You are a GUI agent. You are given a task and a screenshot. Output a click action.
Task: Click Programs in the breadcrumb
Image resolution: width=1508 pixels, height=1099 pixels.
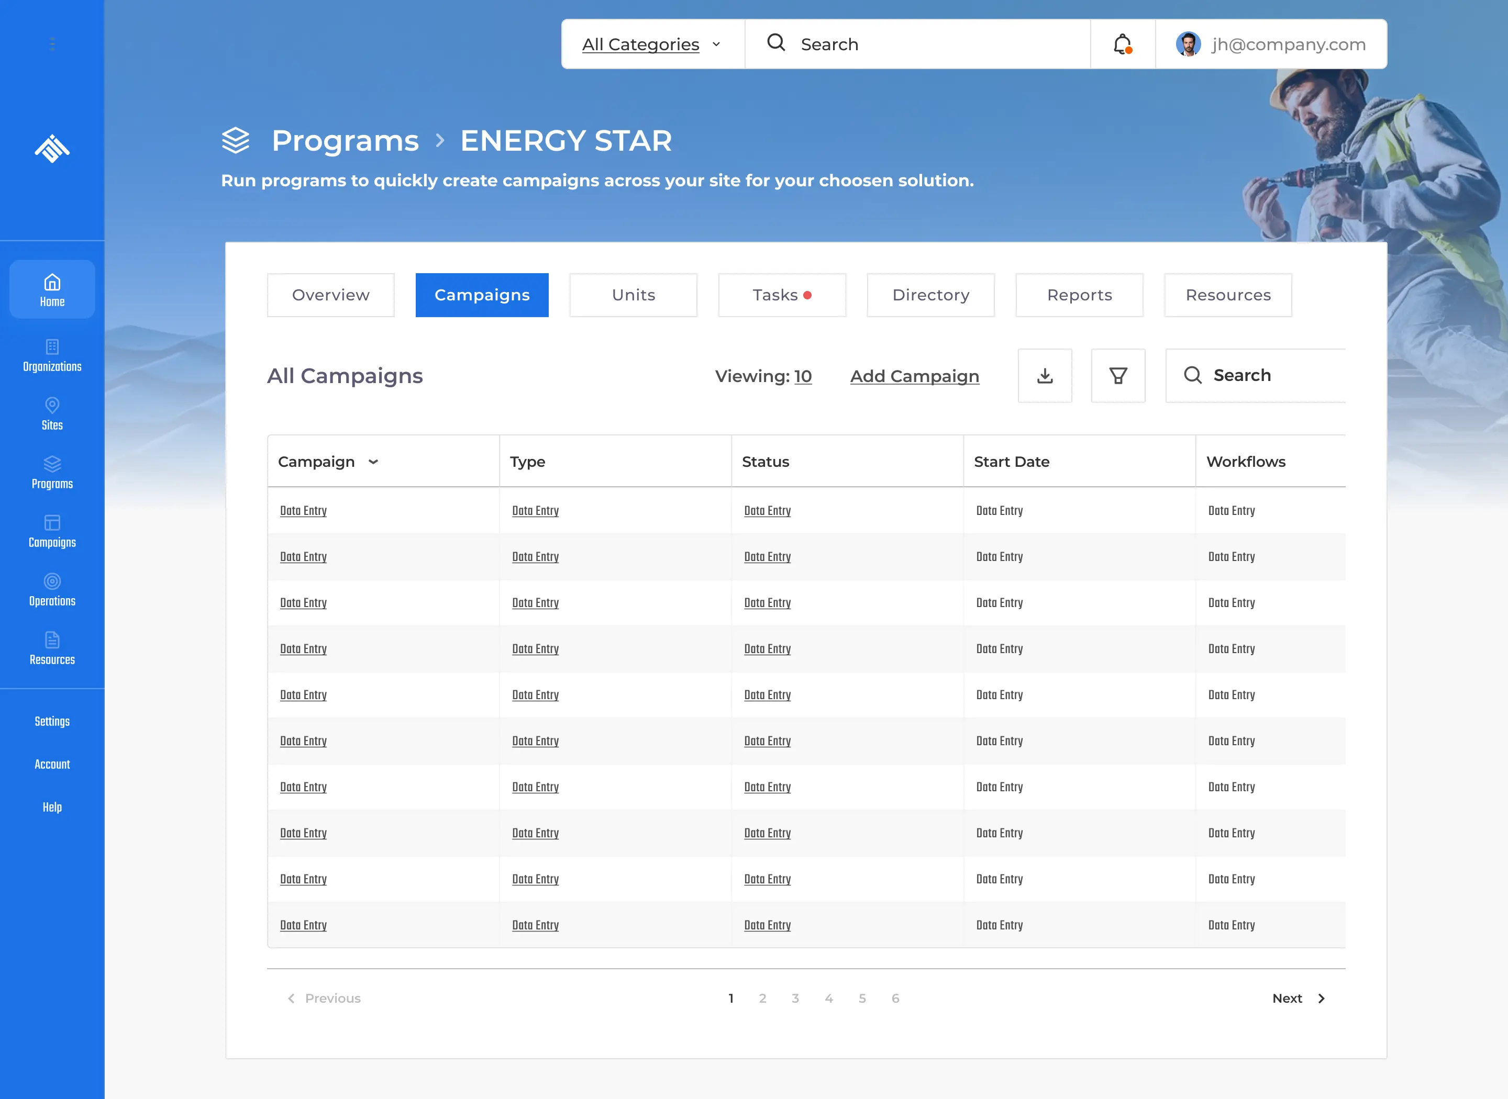pos(345,140)
